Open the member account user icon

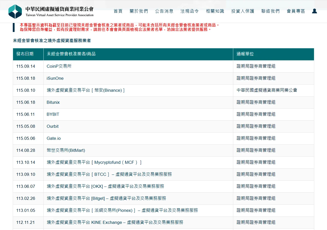[x=314, y=11]
